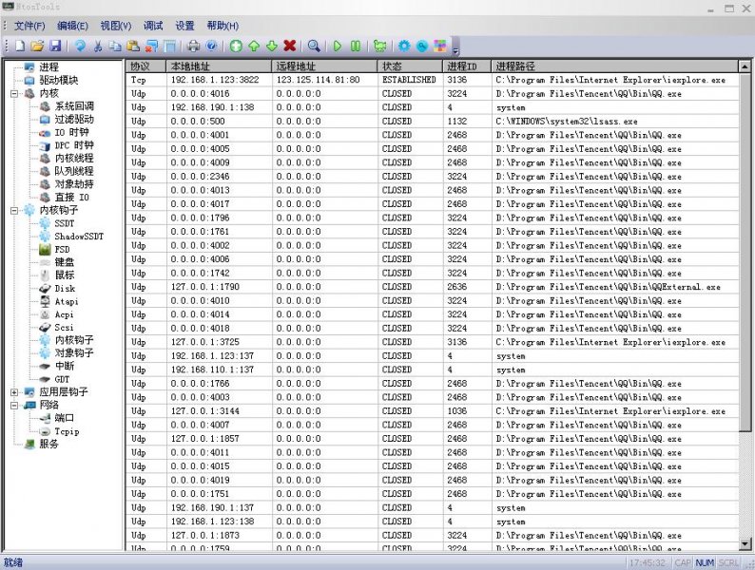Select 端口 under 网络

coord(65,418)
